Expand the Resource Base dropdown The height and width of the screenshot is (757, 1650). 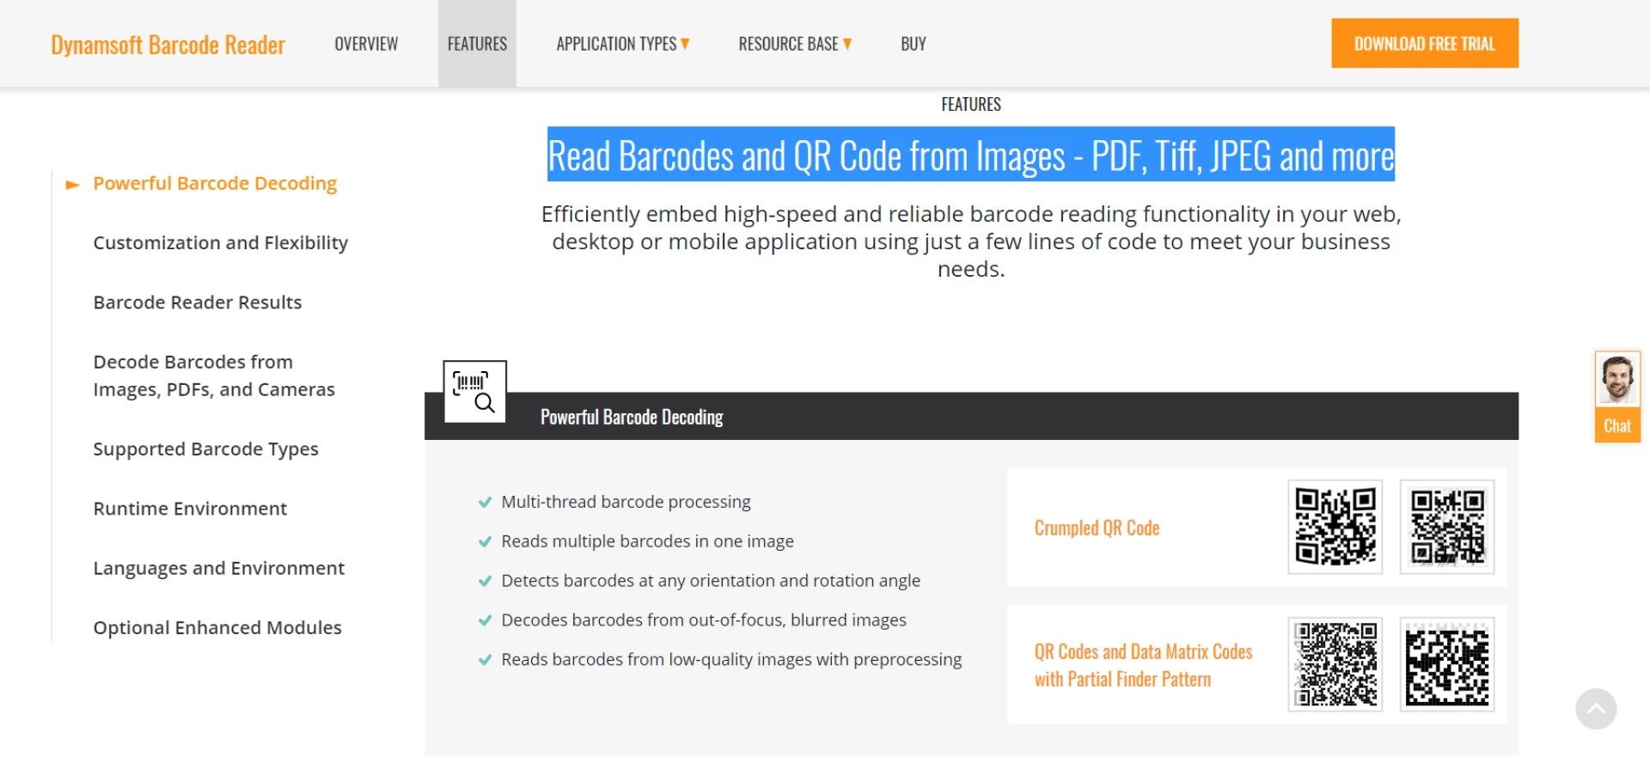794,44
